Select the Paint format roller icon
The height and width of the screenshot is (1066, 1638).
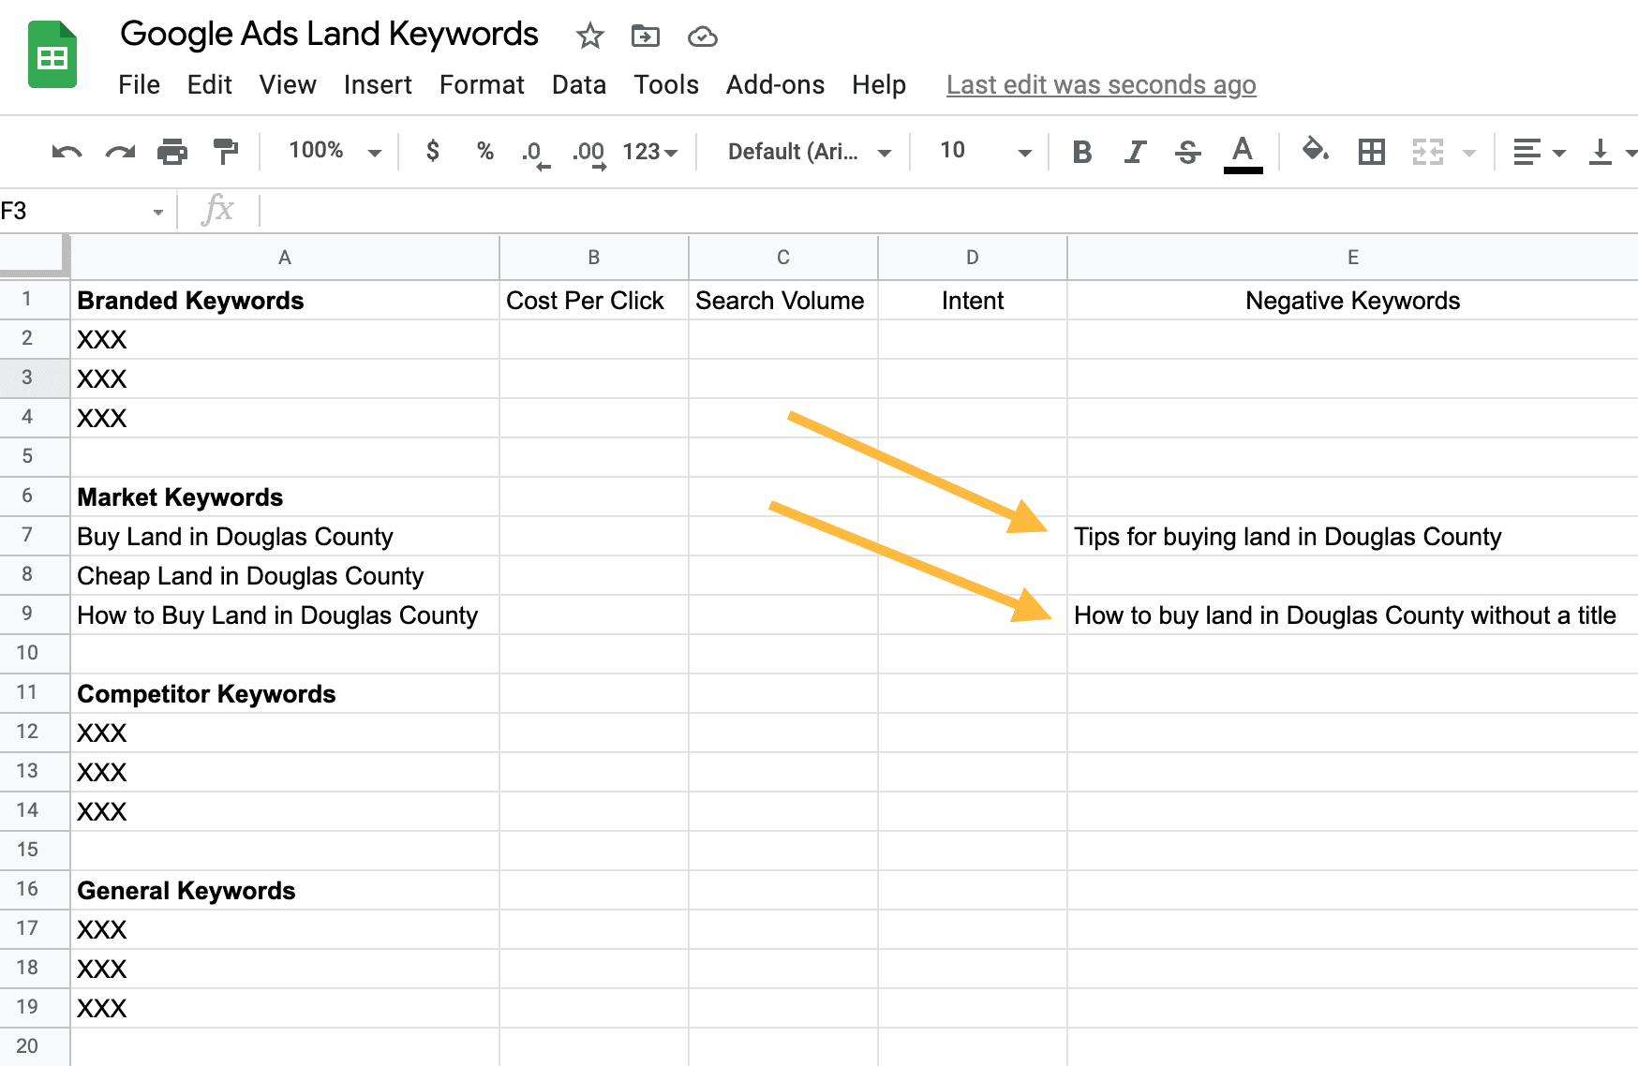click(x=225, y=152)
